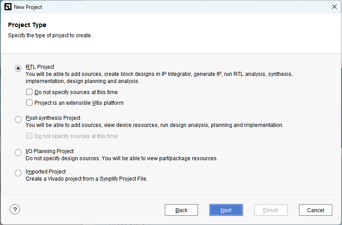The height and width of the screenshot is (225, 342).
Task: Cancel the New Project wizard
Action: pyautogui.click(x=315, y=210)
